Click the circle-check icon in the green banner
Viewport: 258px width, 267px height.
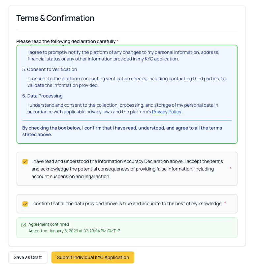[23, 225]
